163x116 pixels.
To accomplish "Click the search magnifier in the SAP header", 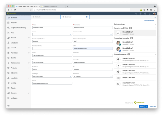I will [x=136, y=14].
